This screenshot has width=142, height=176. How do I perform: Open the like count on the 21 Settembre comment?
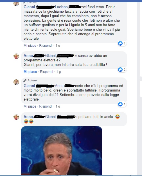pos(122,104)
